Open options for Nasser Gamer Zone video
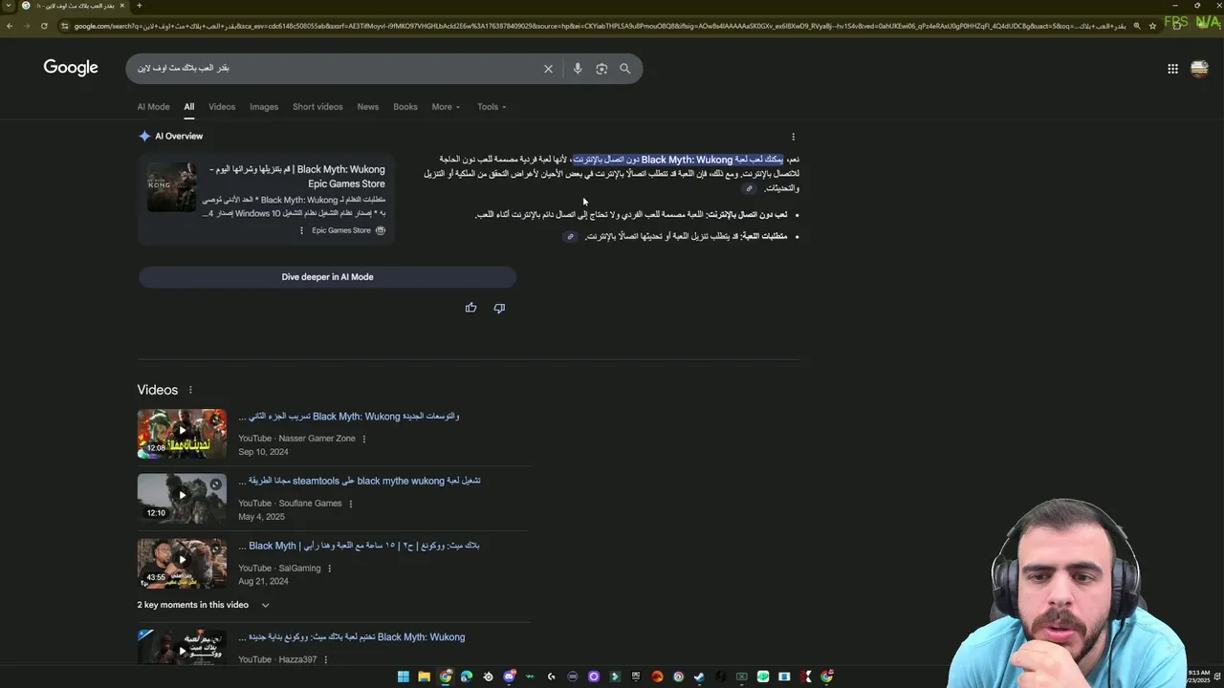This screenshot has height=688, width=1224. coord(364,439)
